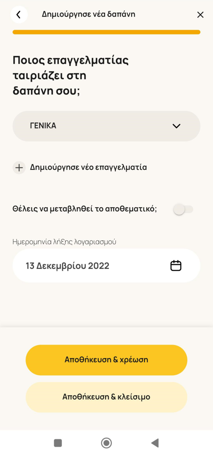Tap the Android home circle button
The image size is (213, 451).
106,442
